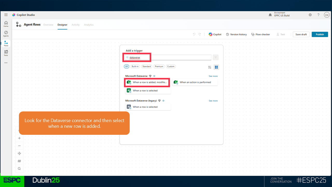This screenshot has height=187, width=332.
Task: Open the trigger filter options button
Action: pos(216,57)
